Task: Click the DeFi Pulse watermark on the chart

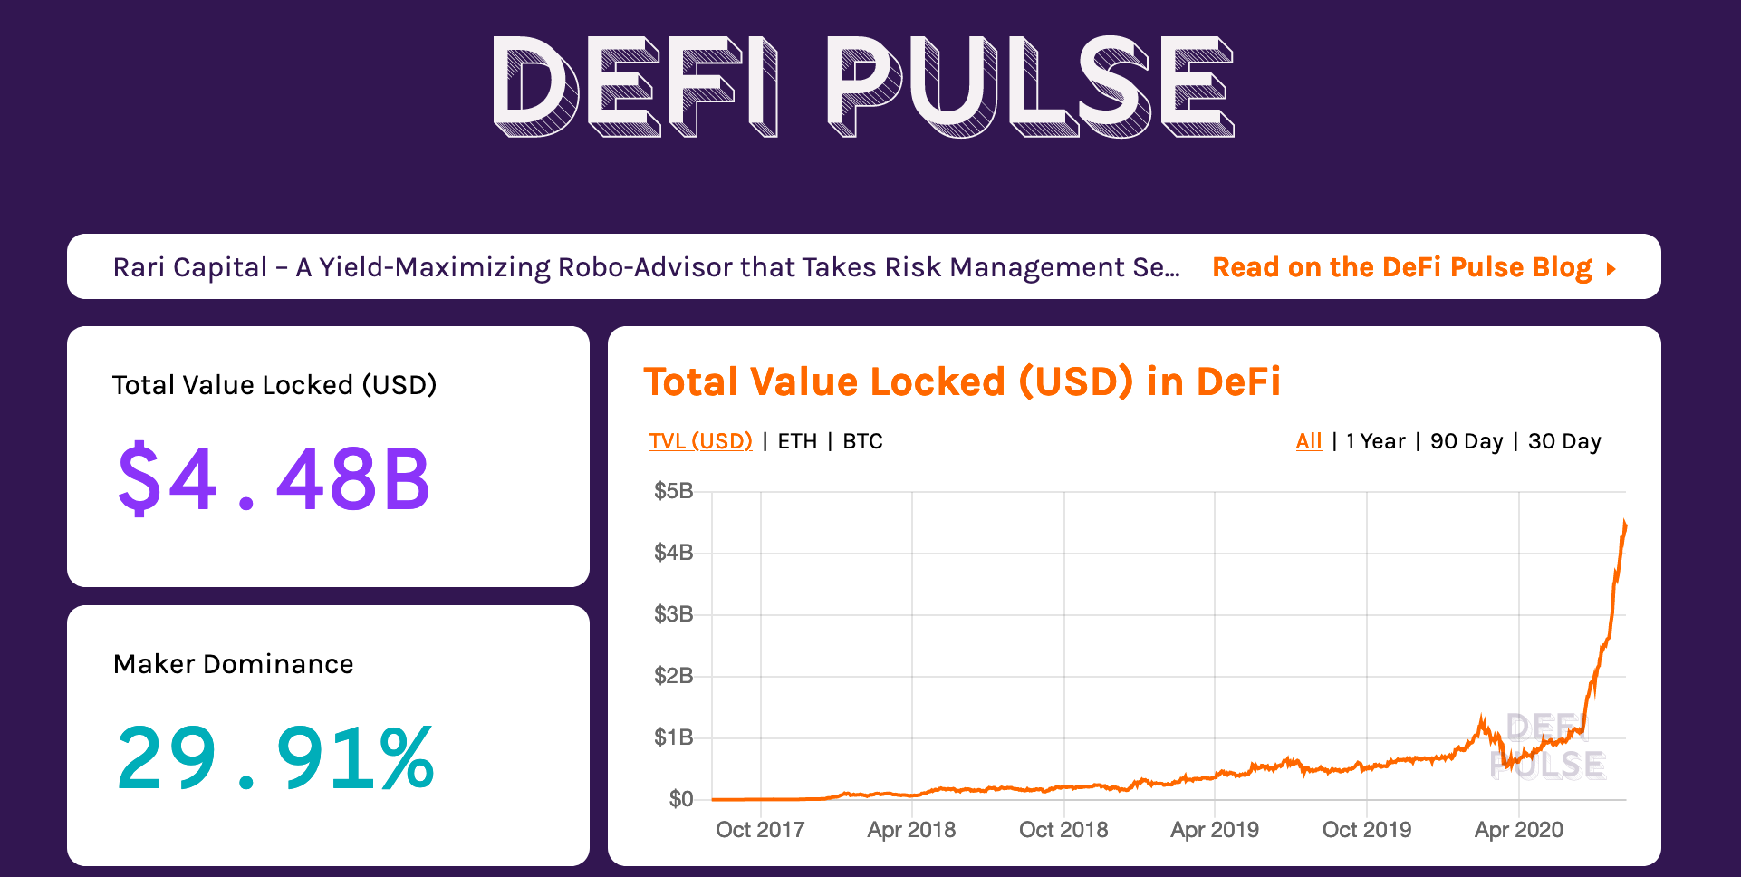Action: [x=1547, y=747]
